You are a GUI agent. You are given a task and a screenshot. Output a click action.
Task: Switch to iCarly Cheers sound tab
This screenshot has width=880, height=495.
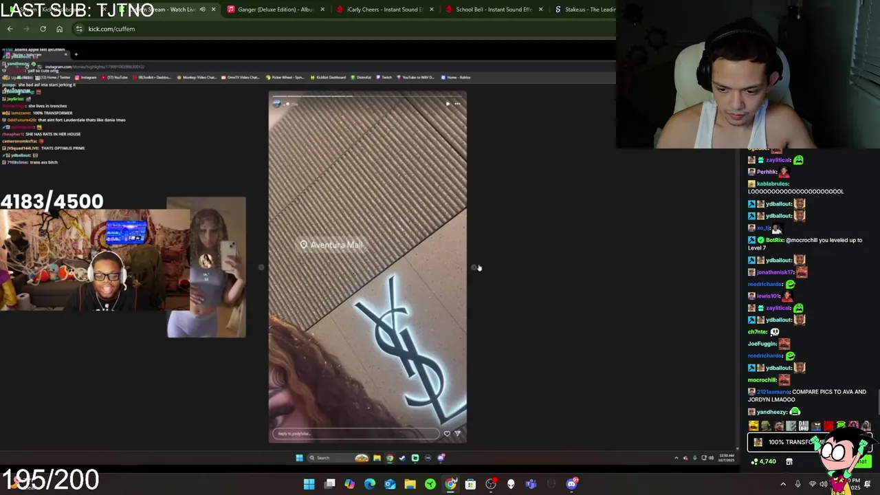[x=385, y=10]
